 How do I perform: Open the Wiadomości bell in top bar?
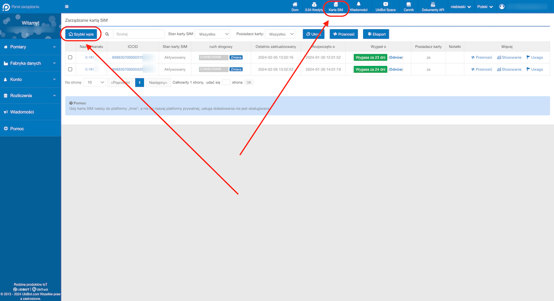click(x=358, y=7)
